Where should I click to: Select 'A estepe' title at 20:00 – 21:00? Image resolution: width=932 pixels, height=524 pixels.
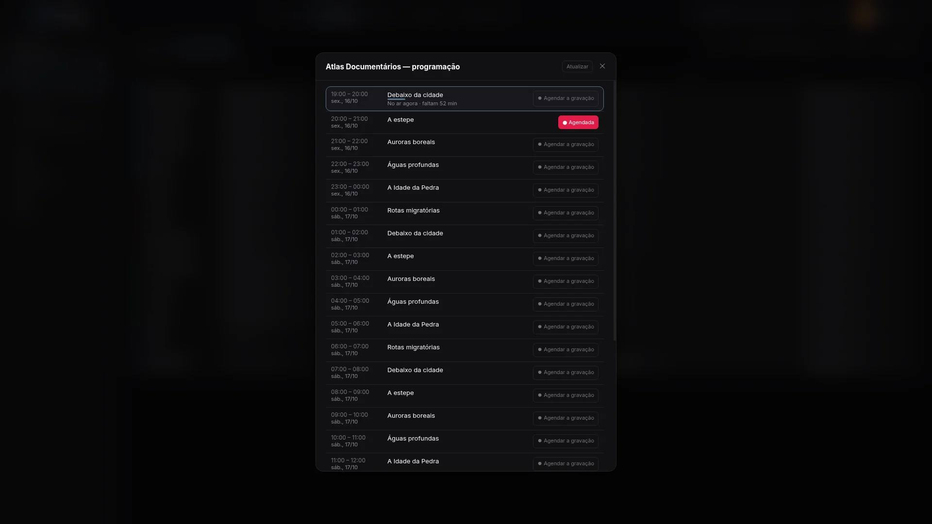coord(400,120)
